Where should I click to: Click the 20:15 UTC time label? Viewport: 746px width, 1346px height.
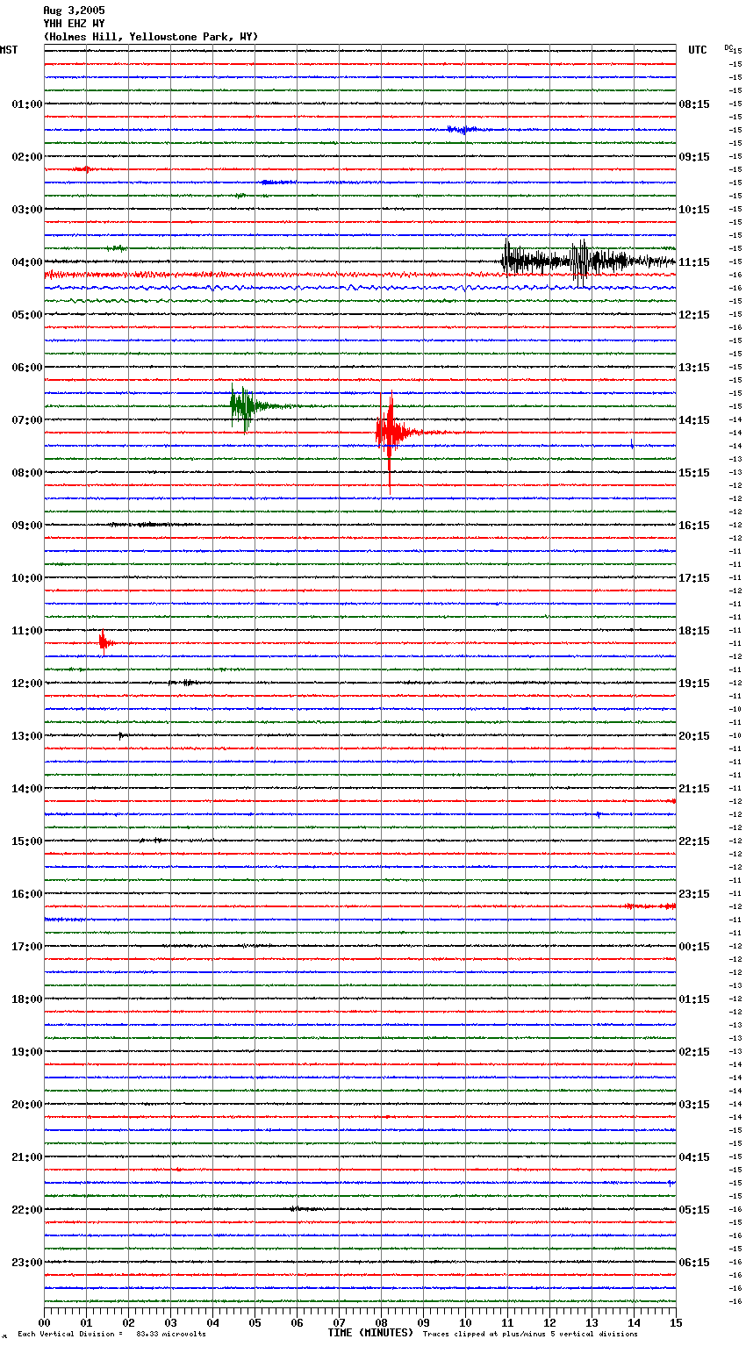694,736
